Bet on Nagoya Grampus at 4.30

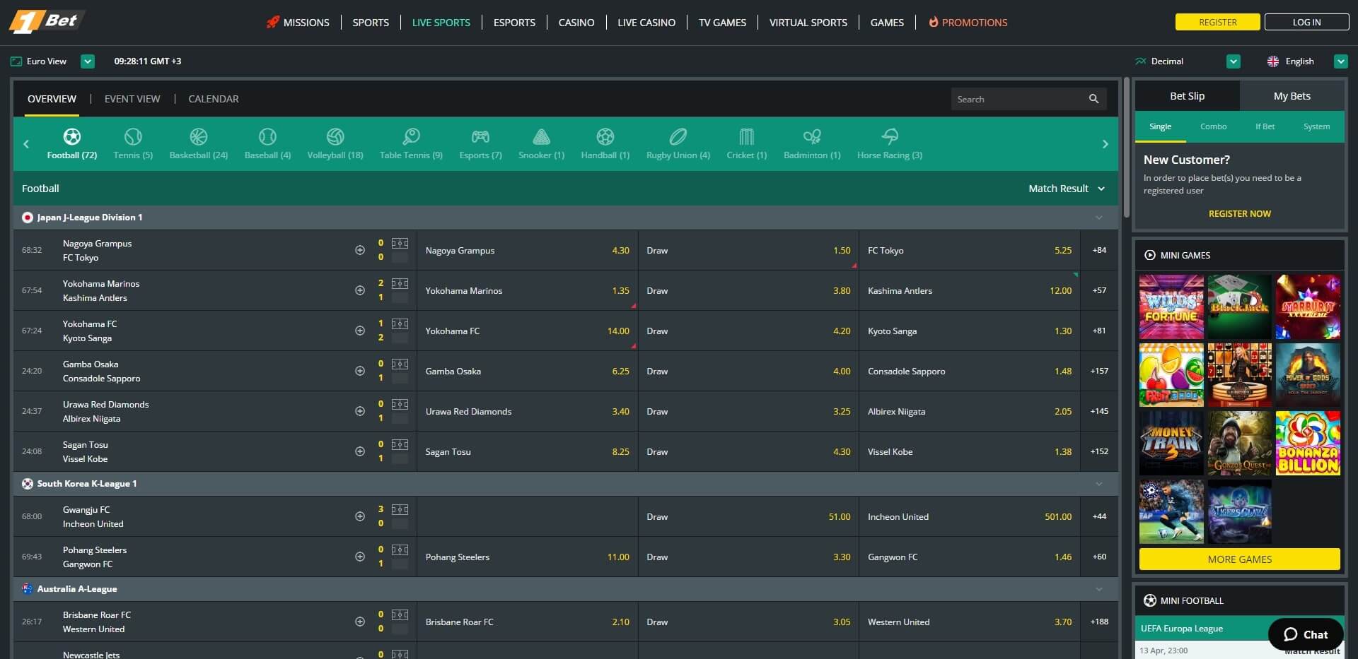pos(527,250)
